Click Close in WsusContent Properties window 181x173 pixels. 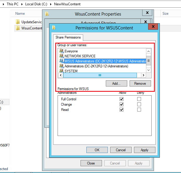pos(91,163)
